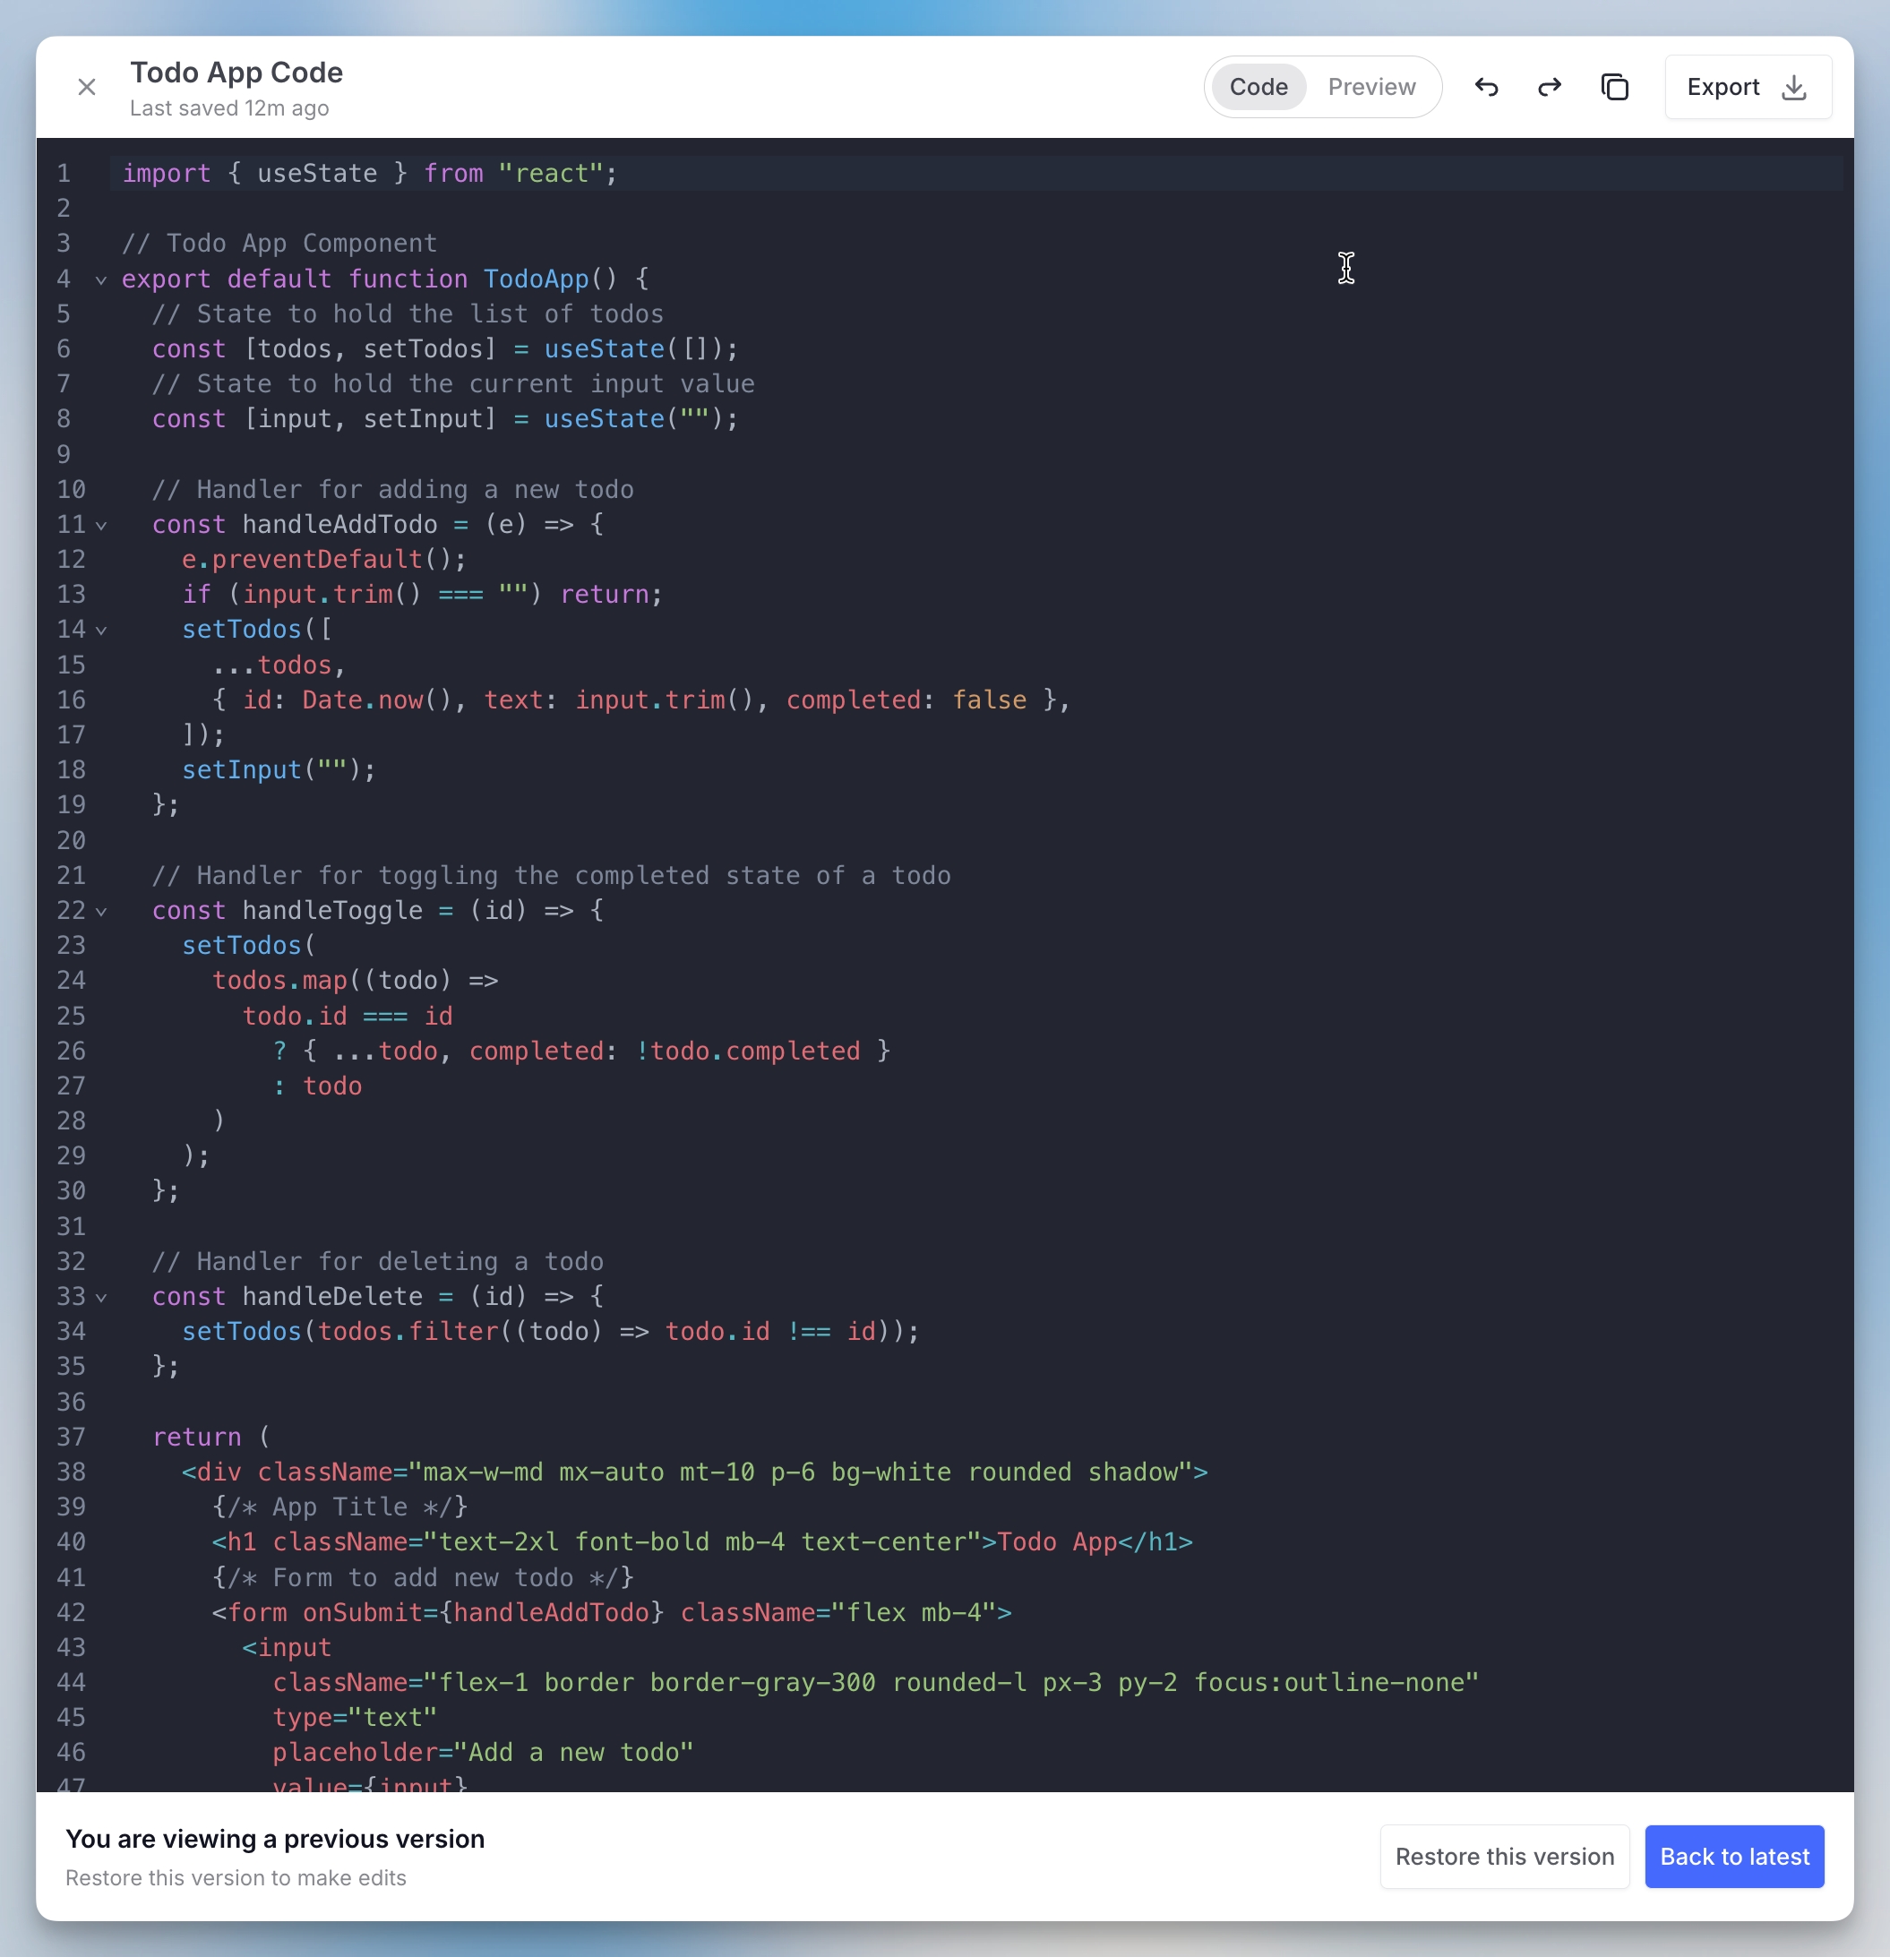Click the return statement on line 37
Screen dimensions: 1890x1957
[197, 1437]
